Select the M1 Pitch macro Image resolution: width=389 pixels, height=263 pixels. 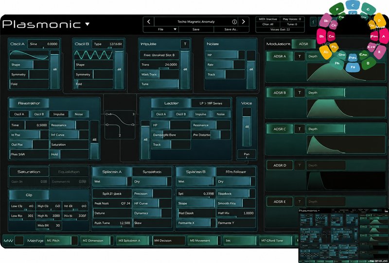61,241
